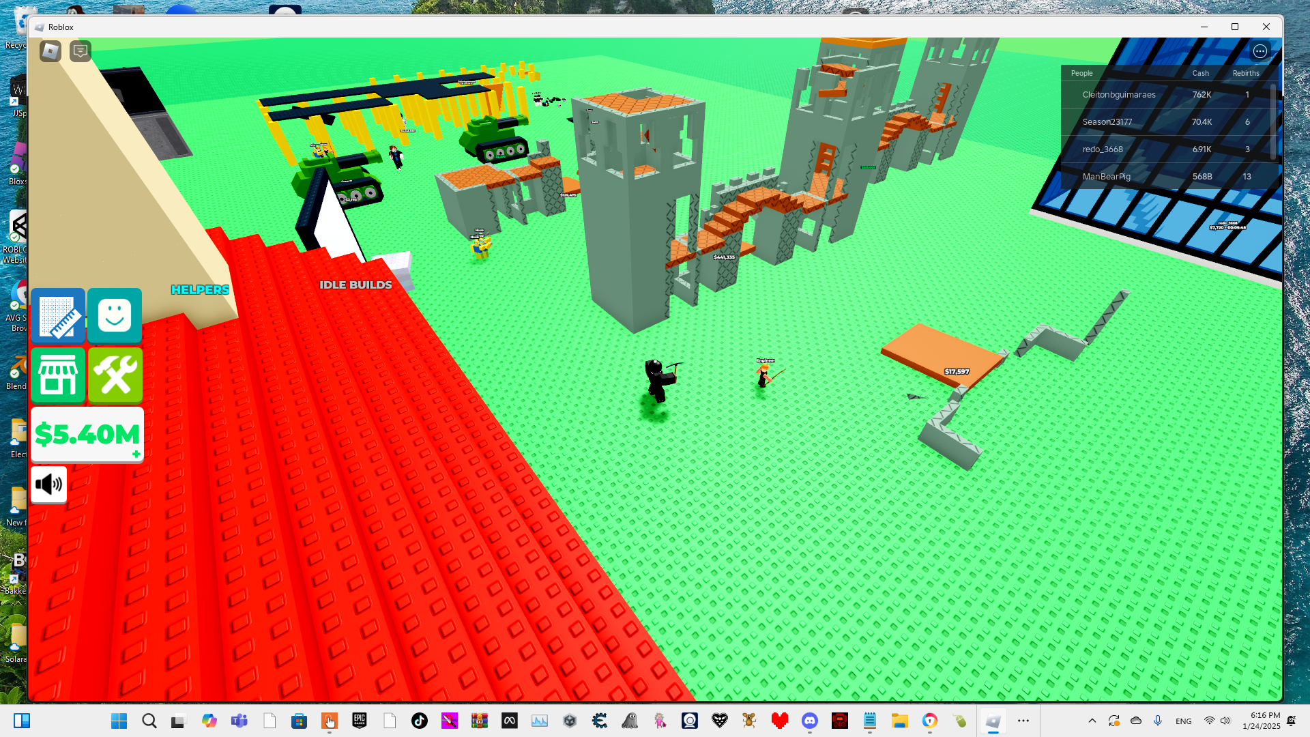Select ManBearPig in the leaderboard
This screenshot has width=1310, height=737.
click(1106, 177)
